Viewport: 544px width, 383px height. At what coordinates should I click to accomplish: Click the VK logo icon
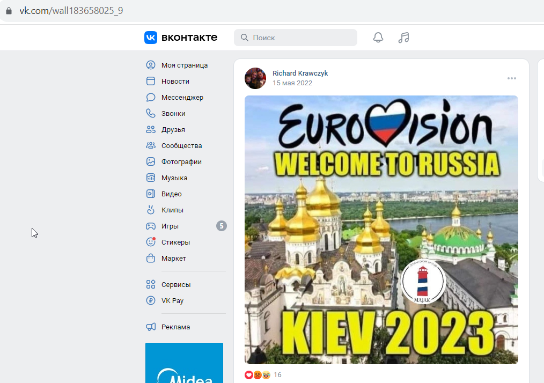click(151, 38)
